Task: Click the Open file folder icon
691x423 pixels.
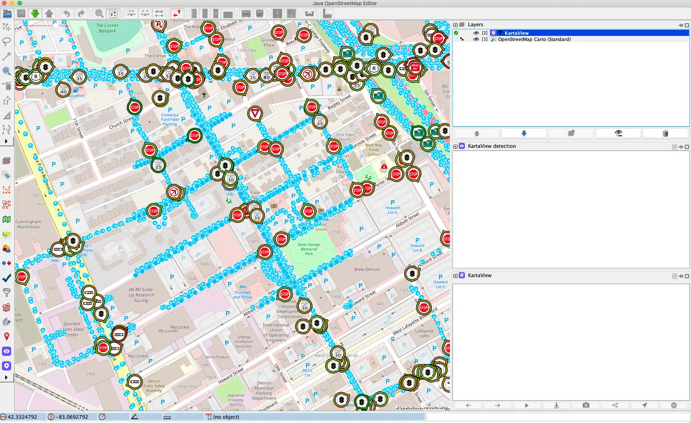Action: tap(7, 14)
